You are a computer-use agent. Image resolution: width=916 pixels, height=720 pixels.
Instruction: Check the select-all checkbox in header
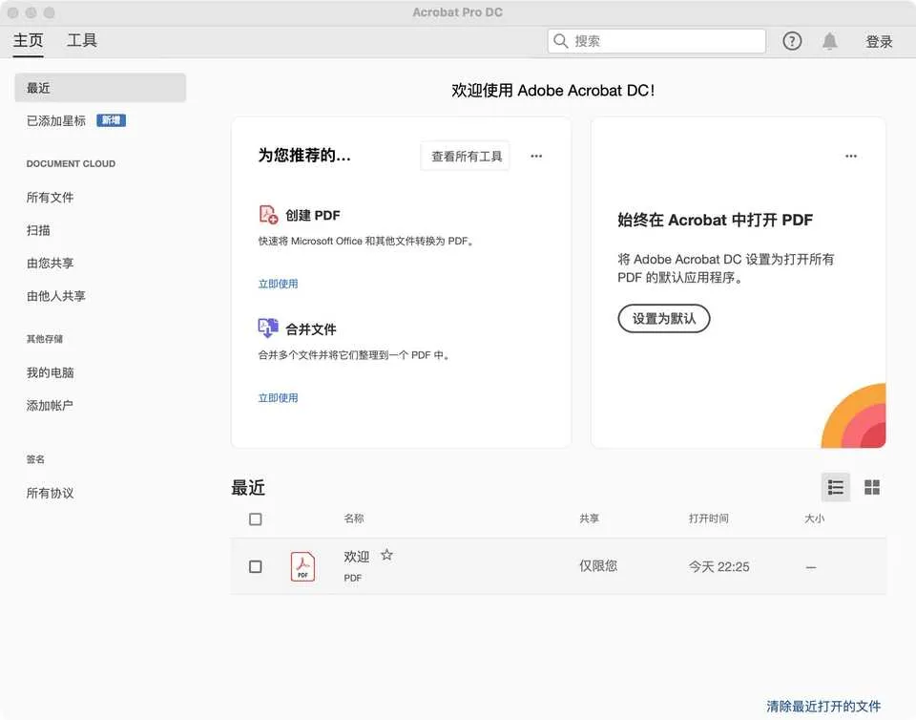click(x=256, y=519)
